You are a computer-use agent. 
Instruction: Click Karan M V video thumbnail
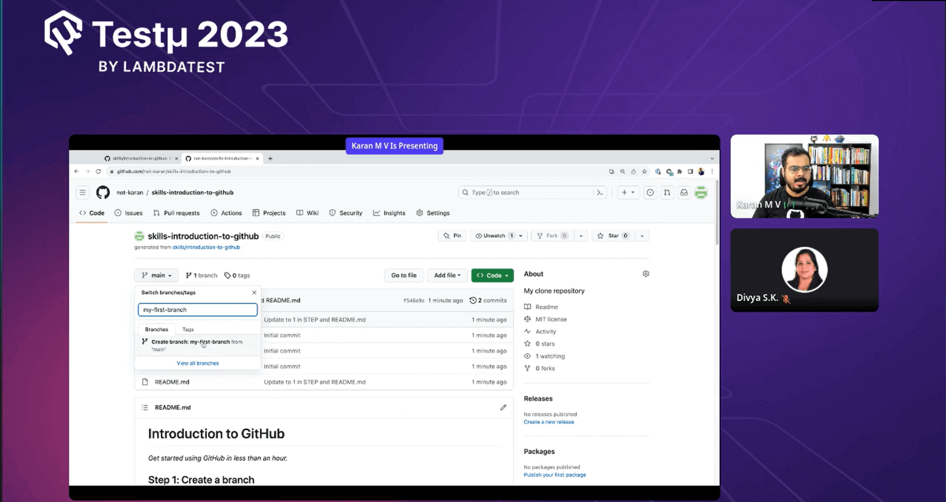(804, 176)
